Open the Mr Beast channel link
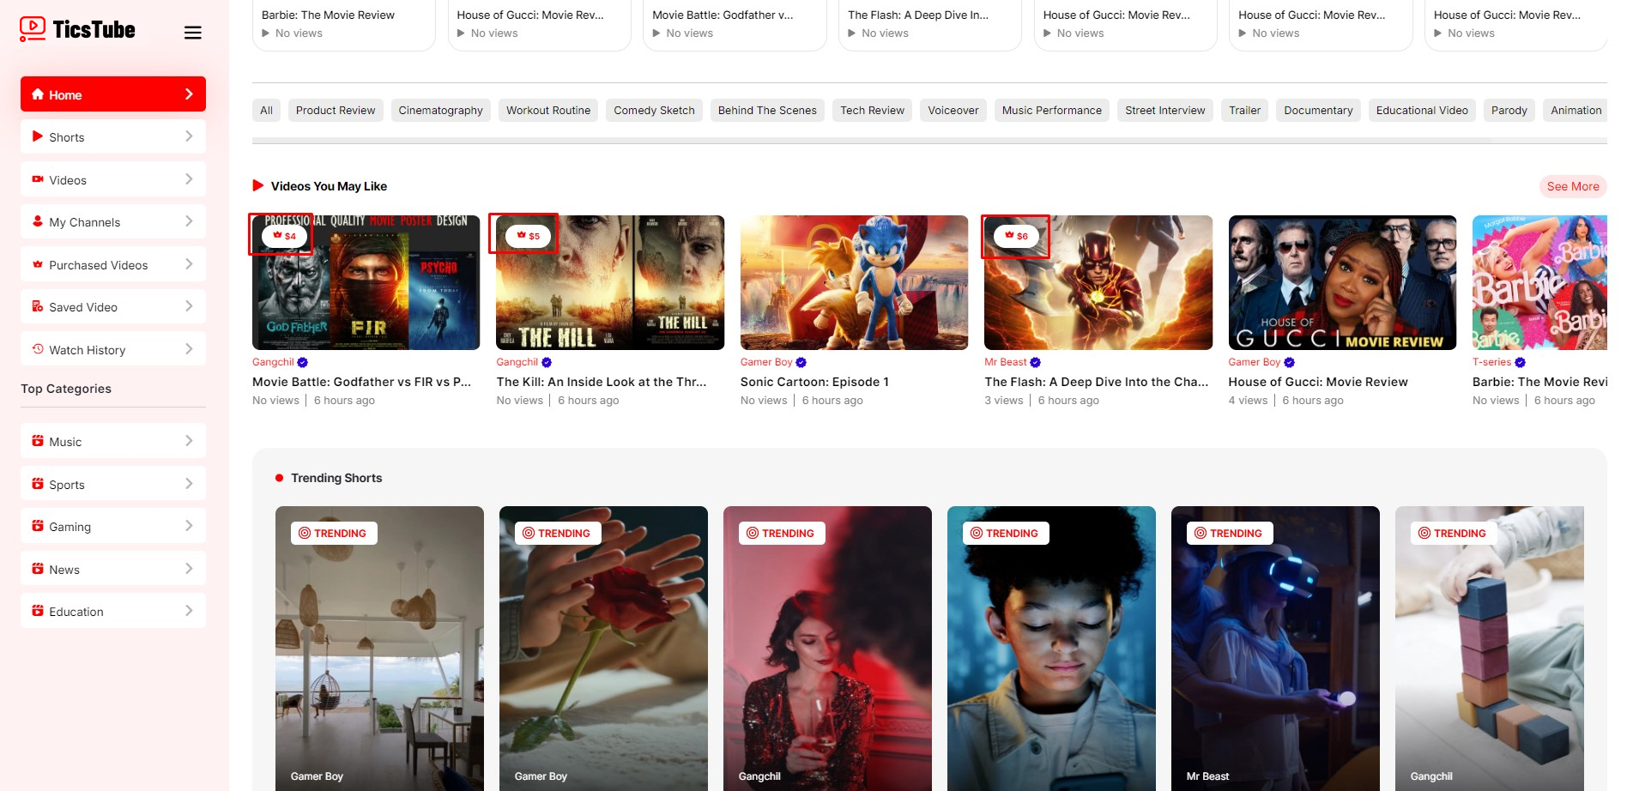Image resolution: width=1627 pixels, height=791 pixels. click(x=1005, y=362)
